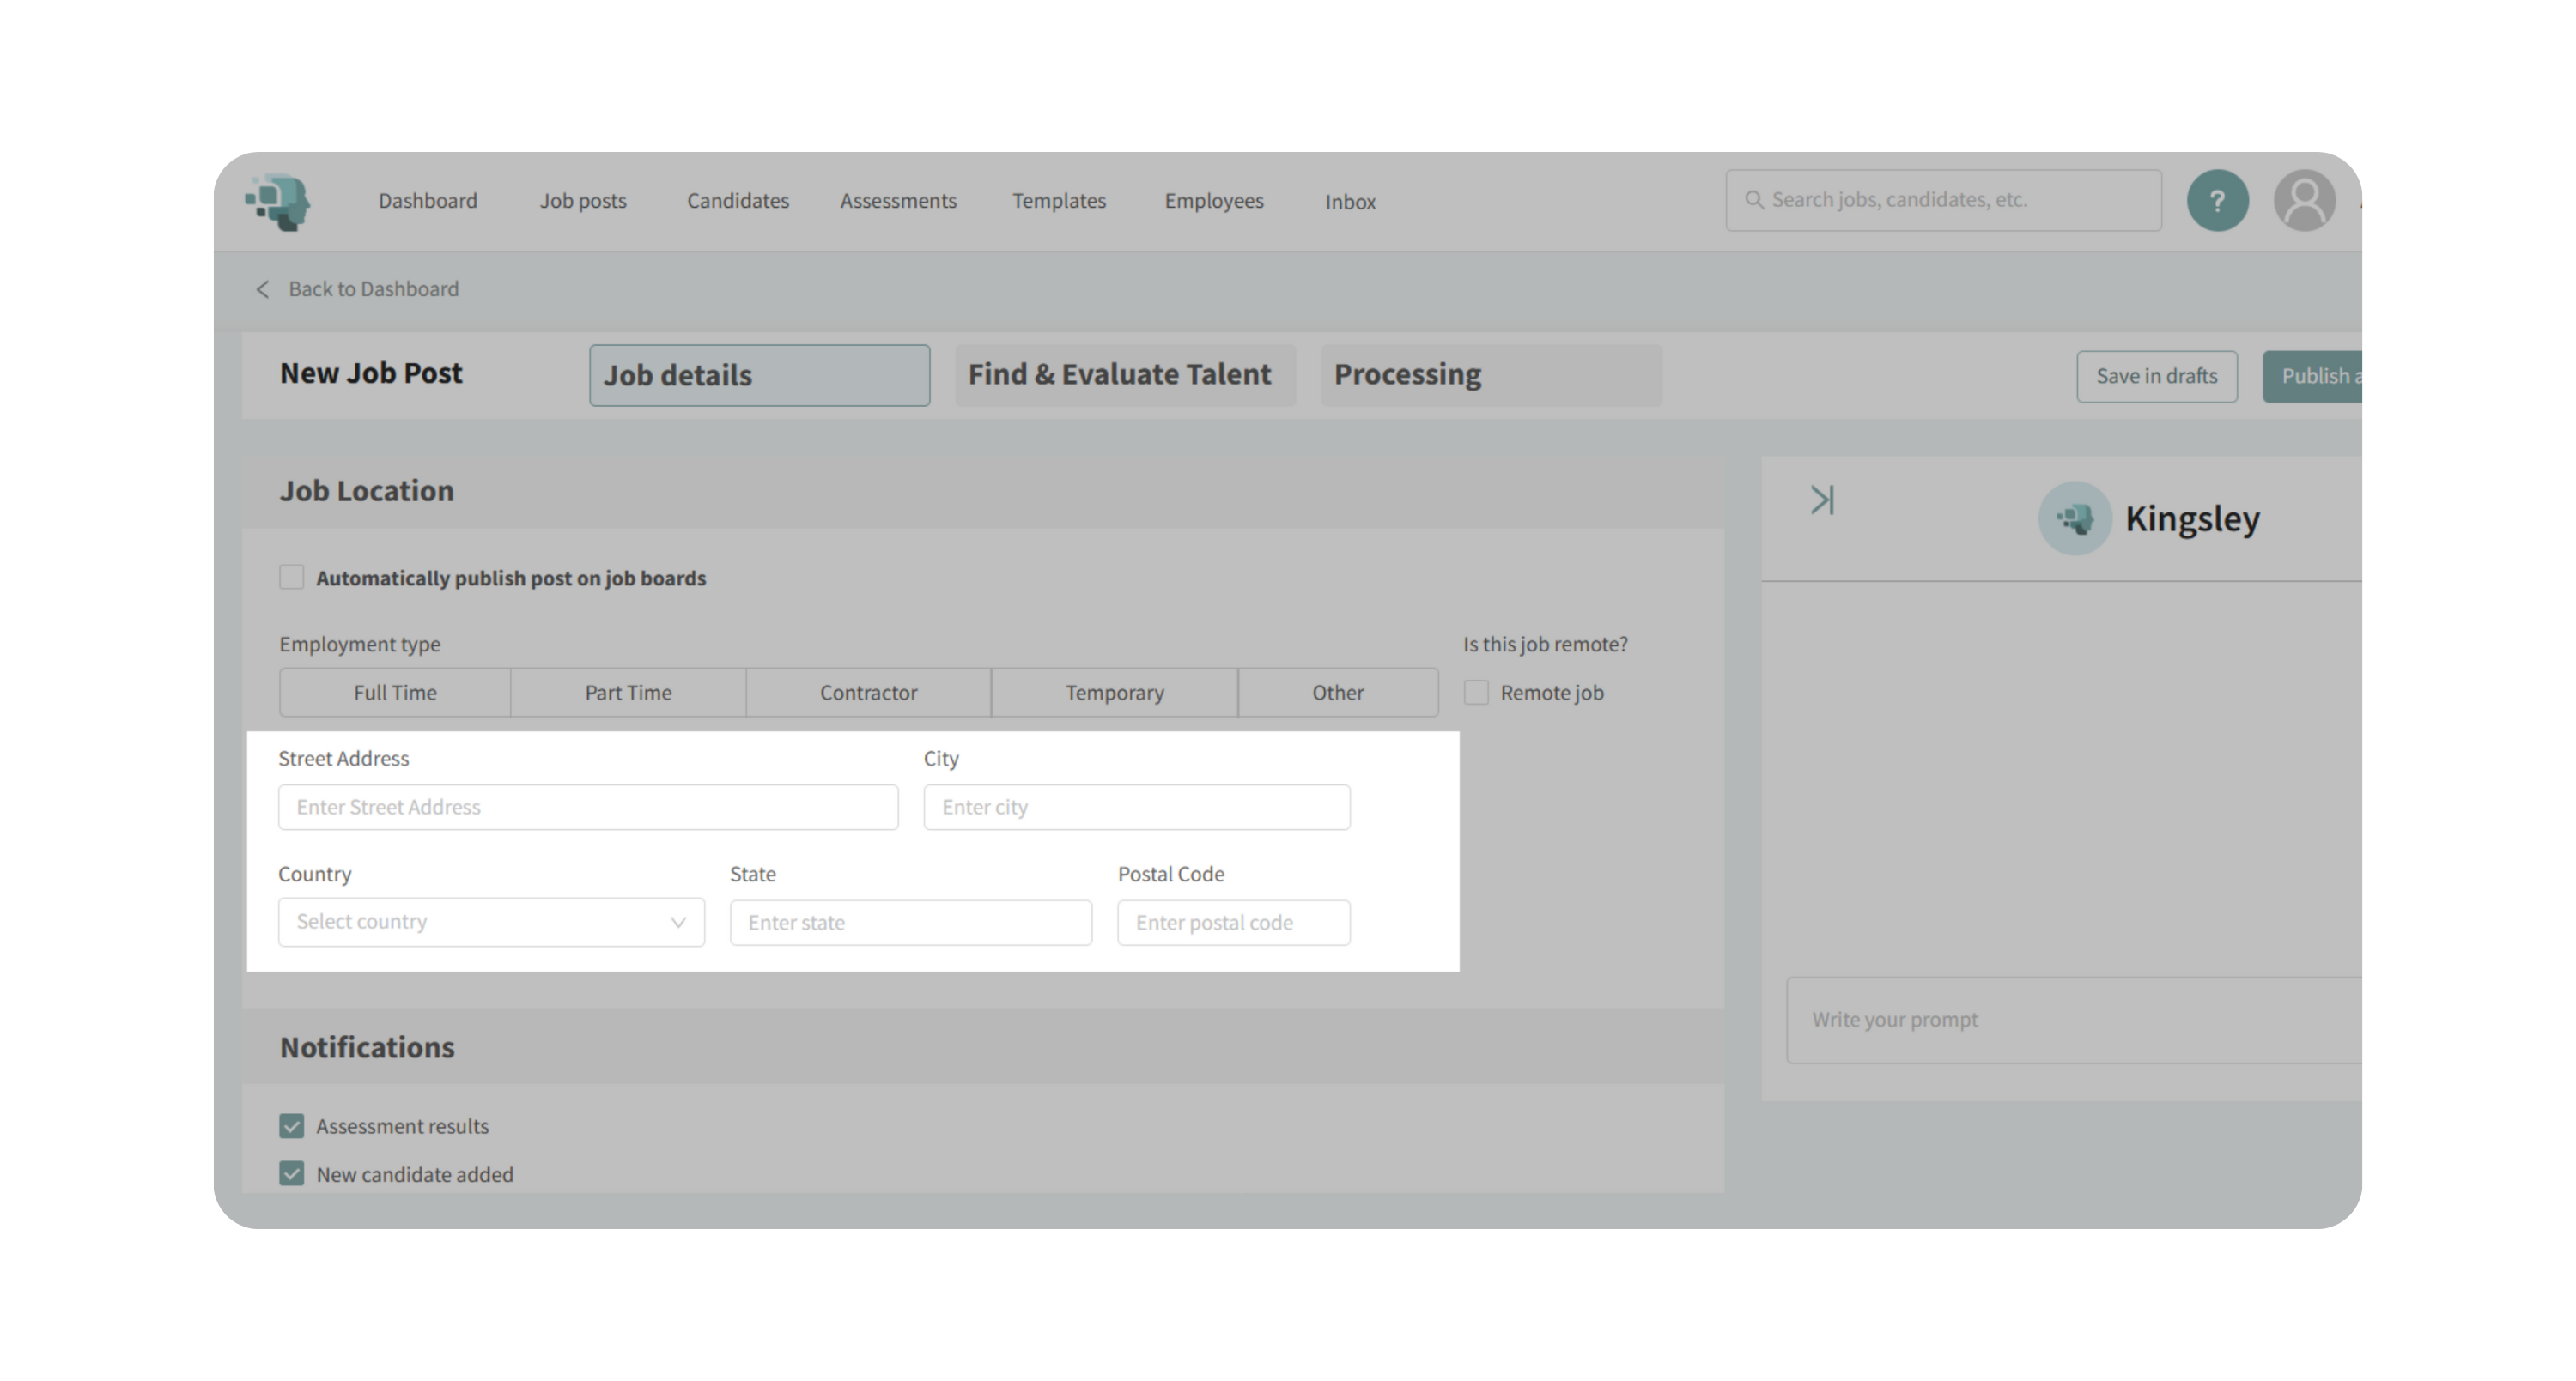2576x1381 pixels.
Task: Click the Kingsley assistant avatar
Action: tap(2074, 518)
